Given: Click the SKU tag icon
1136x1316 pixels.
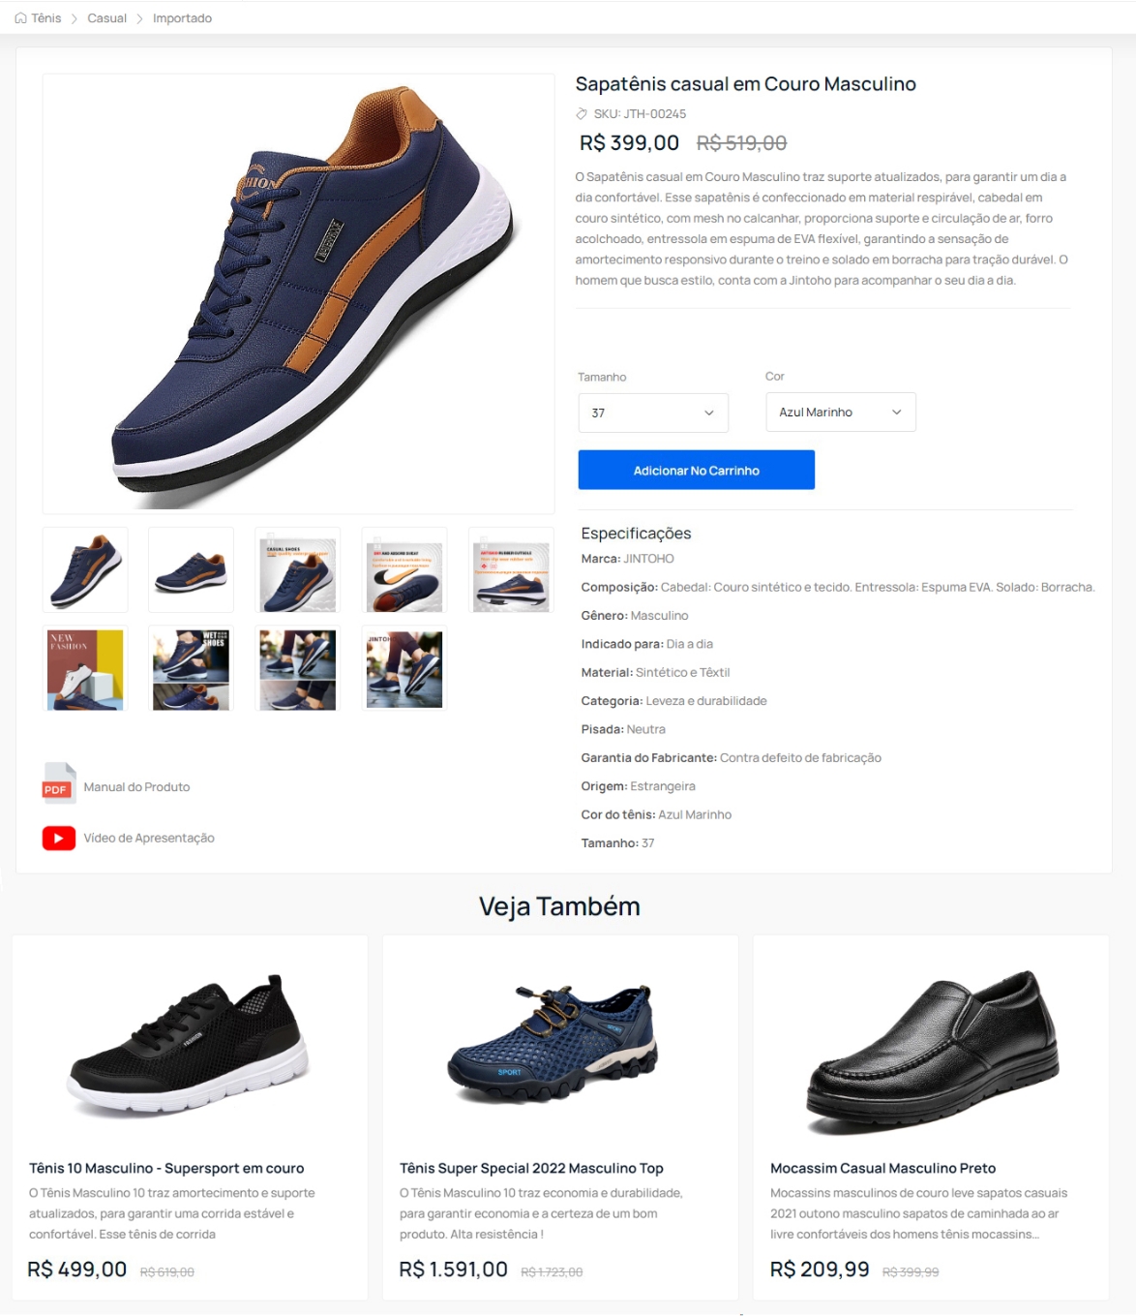Looking at the screenshot, I should [x=582, y=114].
